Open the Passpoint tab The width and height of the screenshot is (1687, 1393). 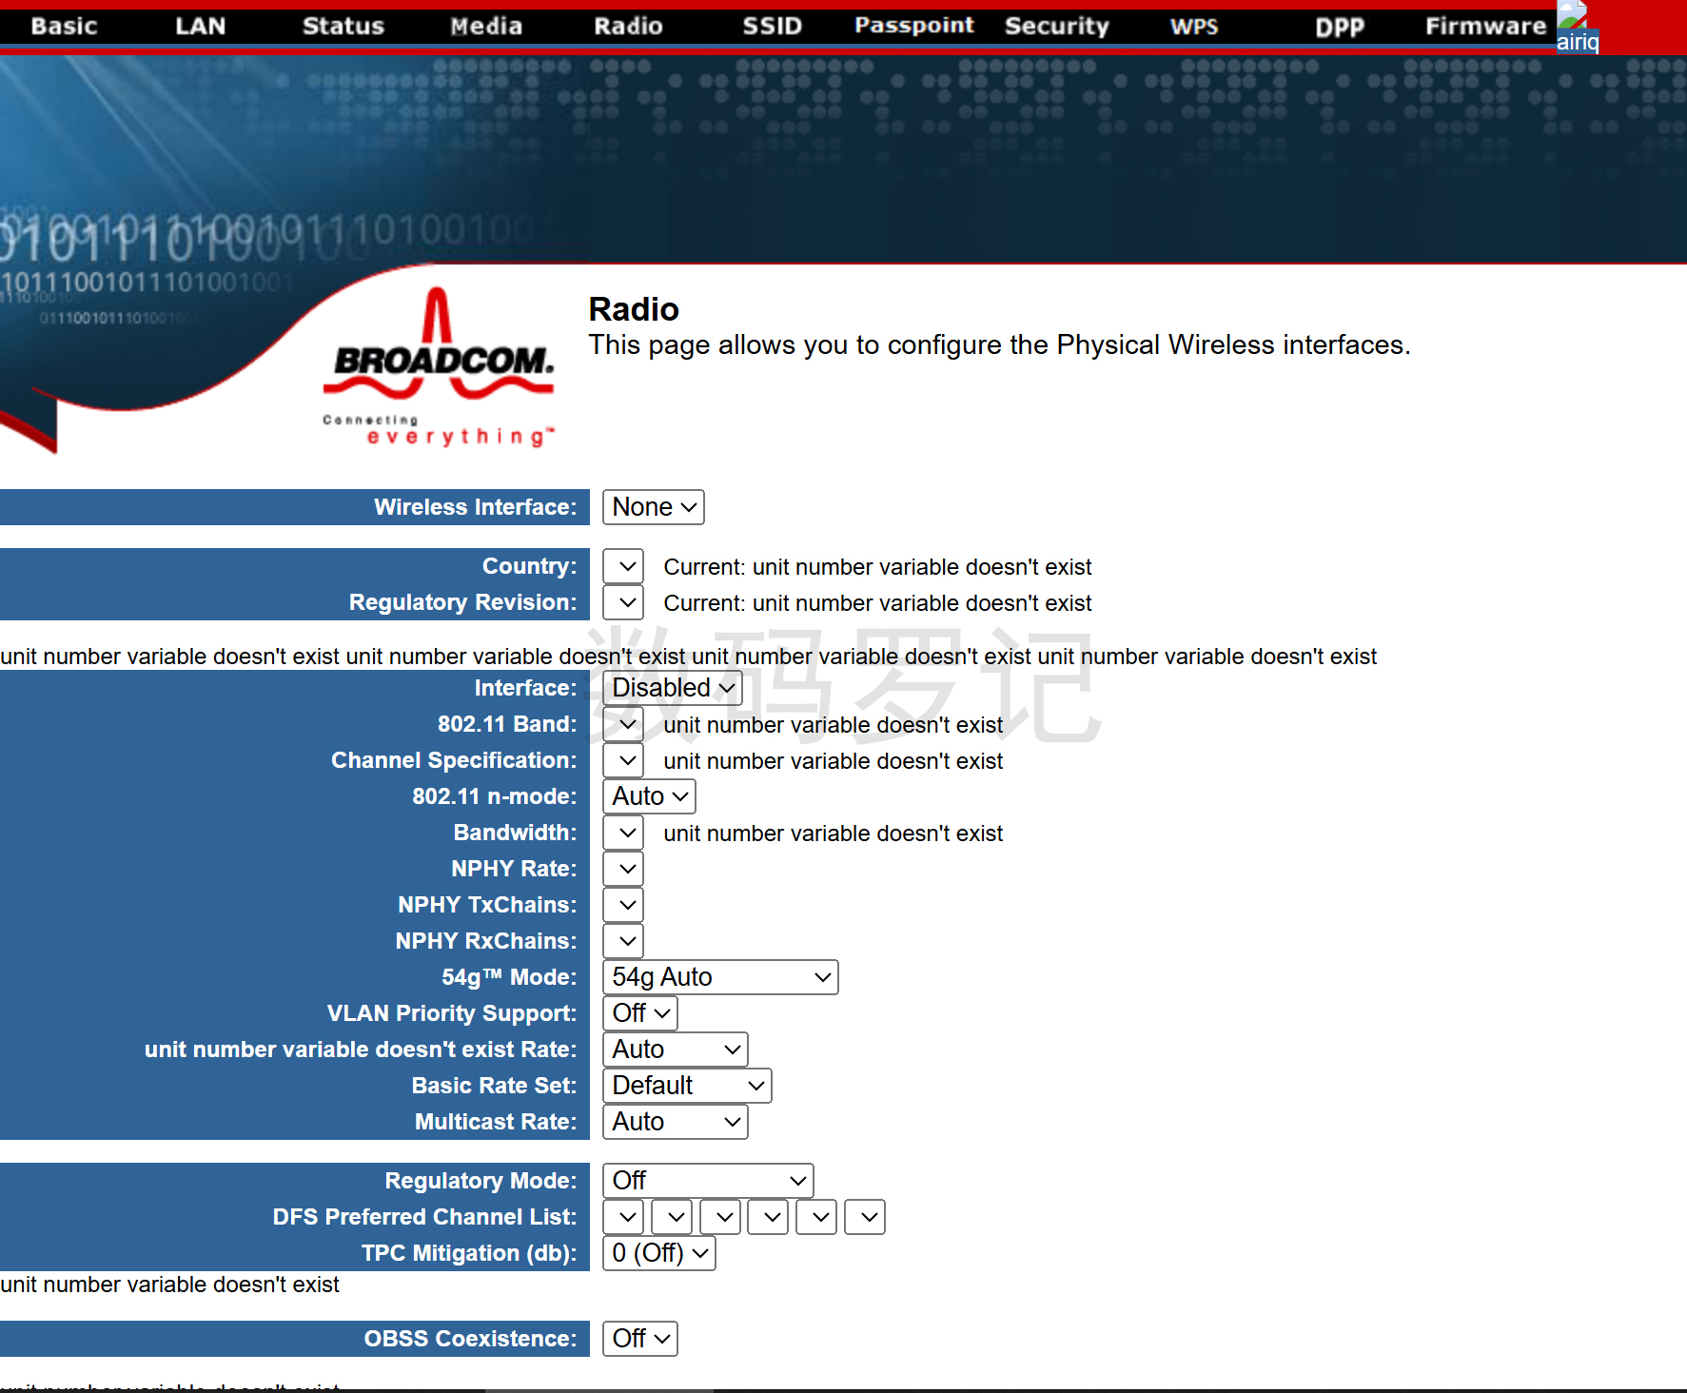click(x=913, y=26)
